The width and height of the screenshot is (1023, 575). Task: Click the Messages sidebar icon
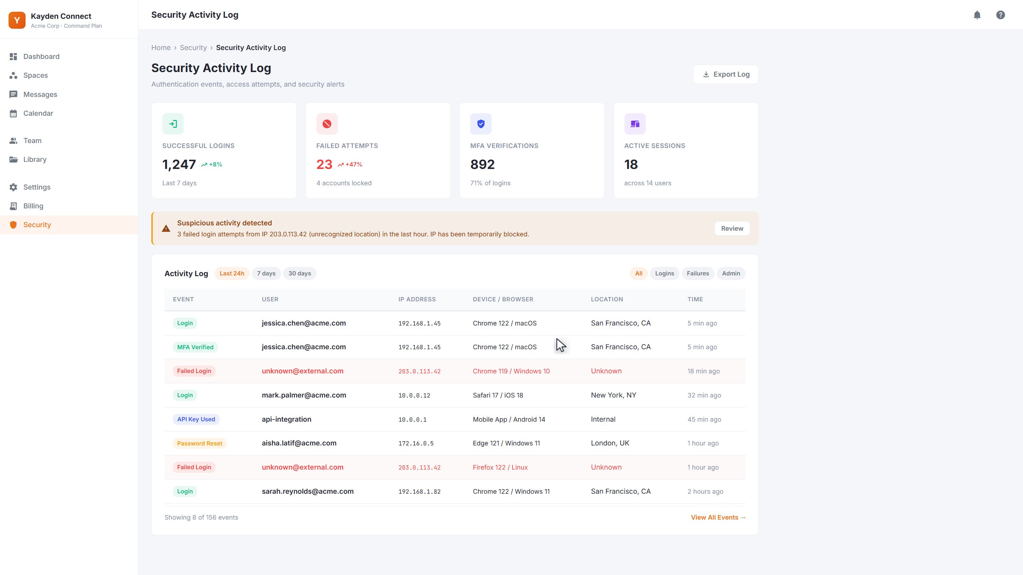tap(13, 94)
